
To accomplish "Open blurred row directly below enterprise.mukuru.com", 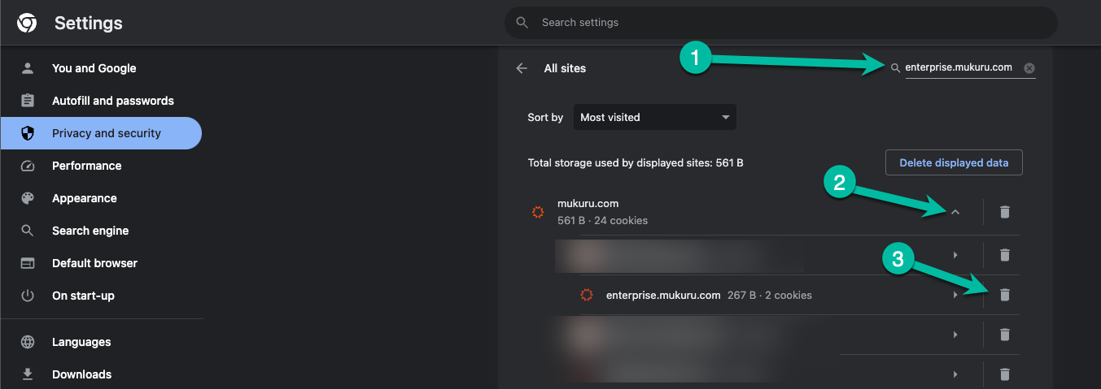I will pyautogui.click(x=956, y=335).
